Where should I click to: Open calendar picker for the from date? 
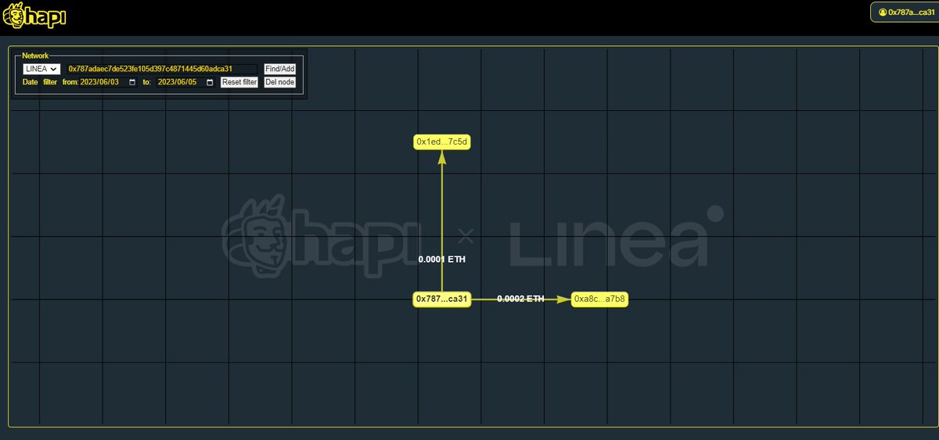[132, 82]
